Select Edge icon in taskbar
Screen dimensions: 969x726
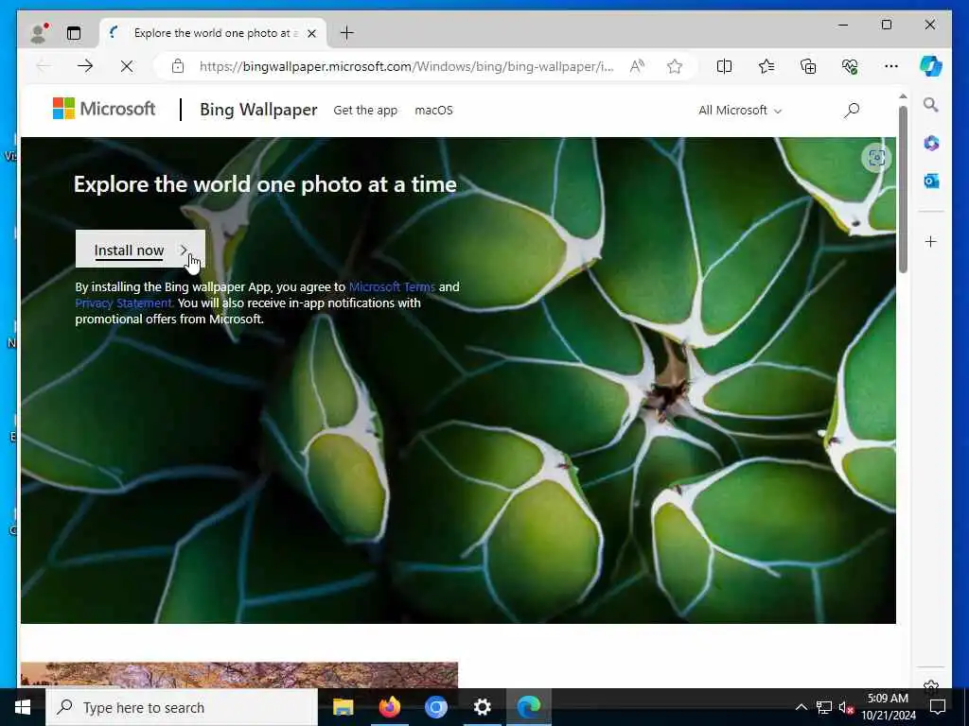click(529, 707)
